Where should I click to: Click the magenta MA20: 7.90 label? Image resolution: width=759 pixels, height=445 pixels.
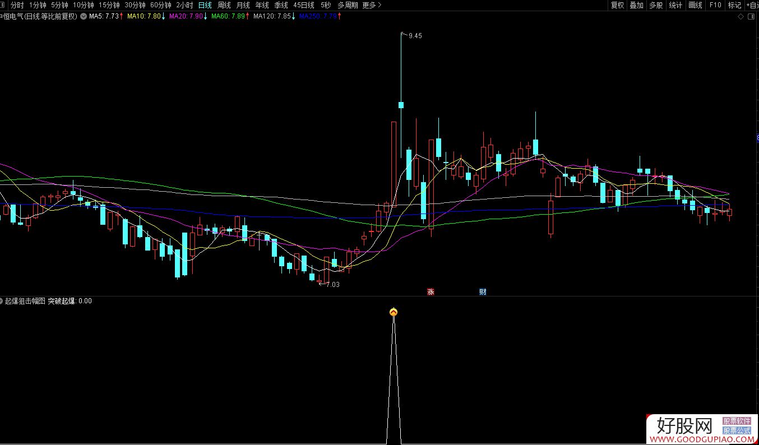pos(186,16)
